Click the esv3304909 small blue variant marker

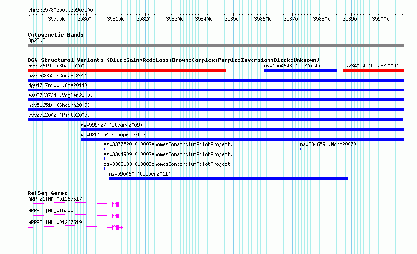[104, 159]
